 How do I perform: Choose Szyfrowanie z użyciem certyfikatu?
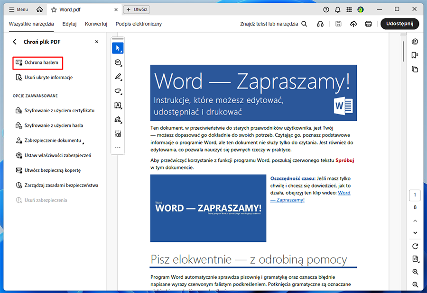click(x=55, y=111)
